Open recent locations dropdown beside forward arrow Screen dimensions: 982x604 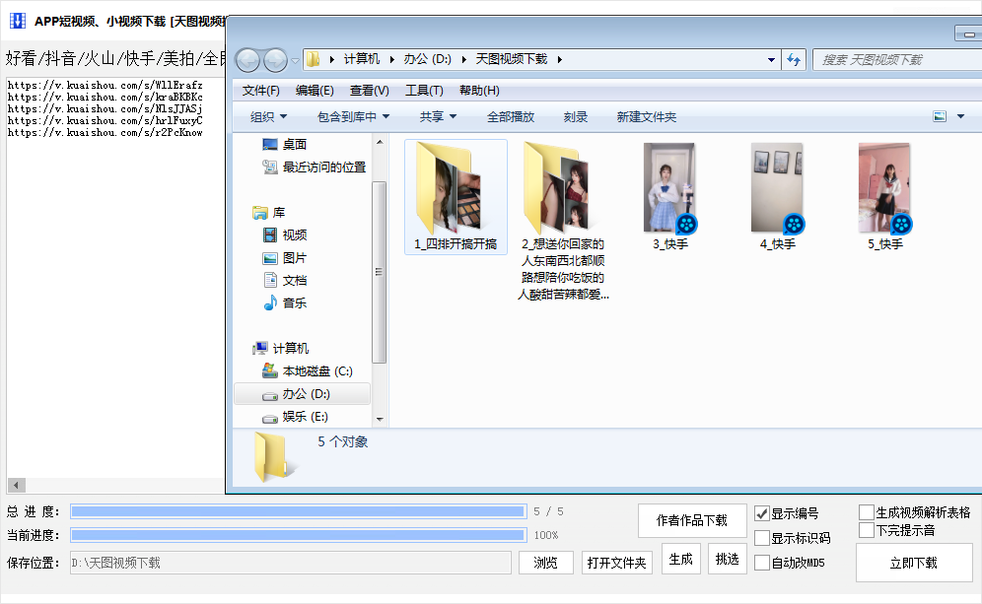(x=295, y=61)
